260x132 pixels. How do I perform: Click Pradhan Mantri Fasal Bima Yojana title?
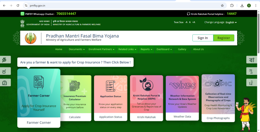83,36
